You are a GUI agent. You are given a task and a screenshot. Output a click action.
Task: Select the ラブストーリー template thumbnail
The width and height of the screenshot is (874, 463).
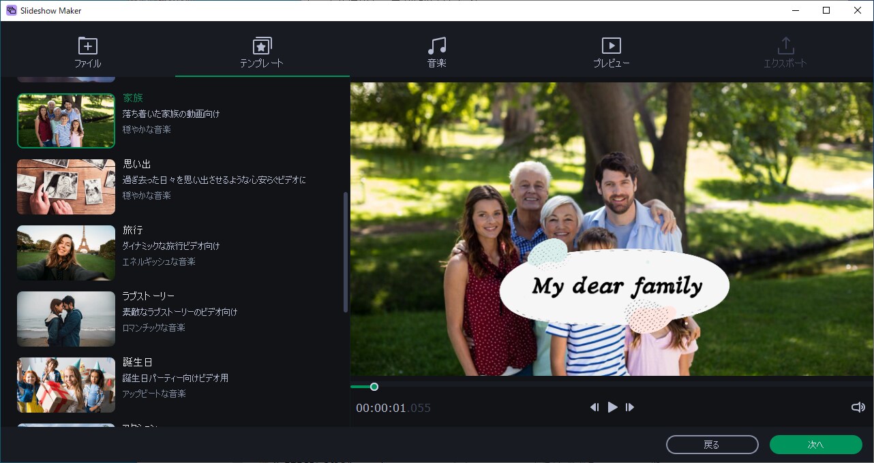click(x=66, y=319)
